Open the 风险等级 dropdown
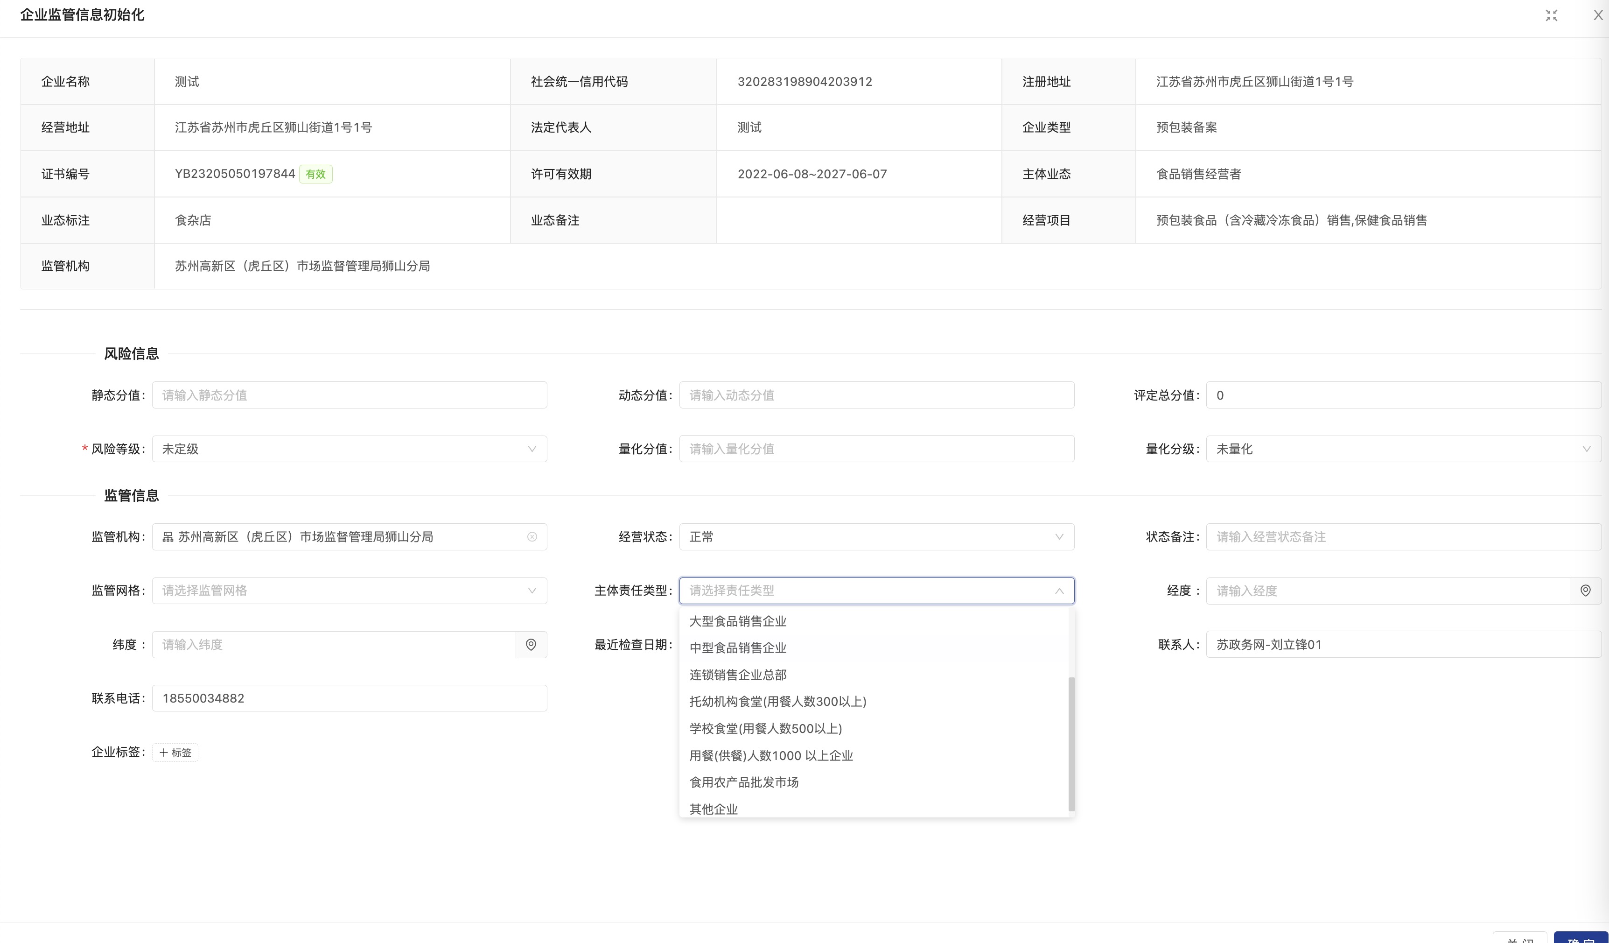This screenshot has width=1609, height=943. (x=349, y=449)
